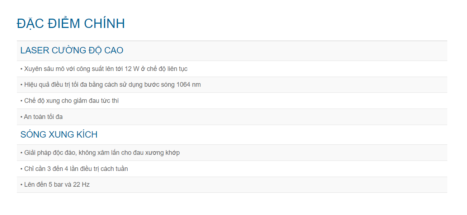Click the row starting "Giải pháp độc đáo"
Viewport: 467px width, 215px height.
tap(100, 153)
